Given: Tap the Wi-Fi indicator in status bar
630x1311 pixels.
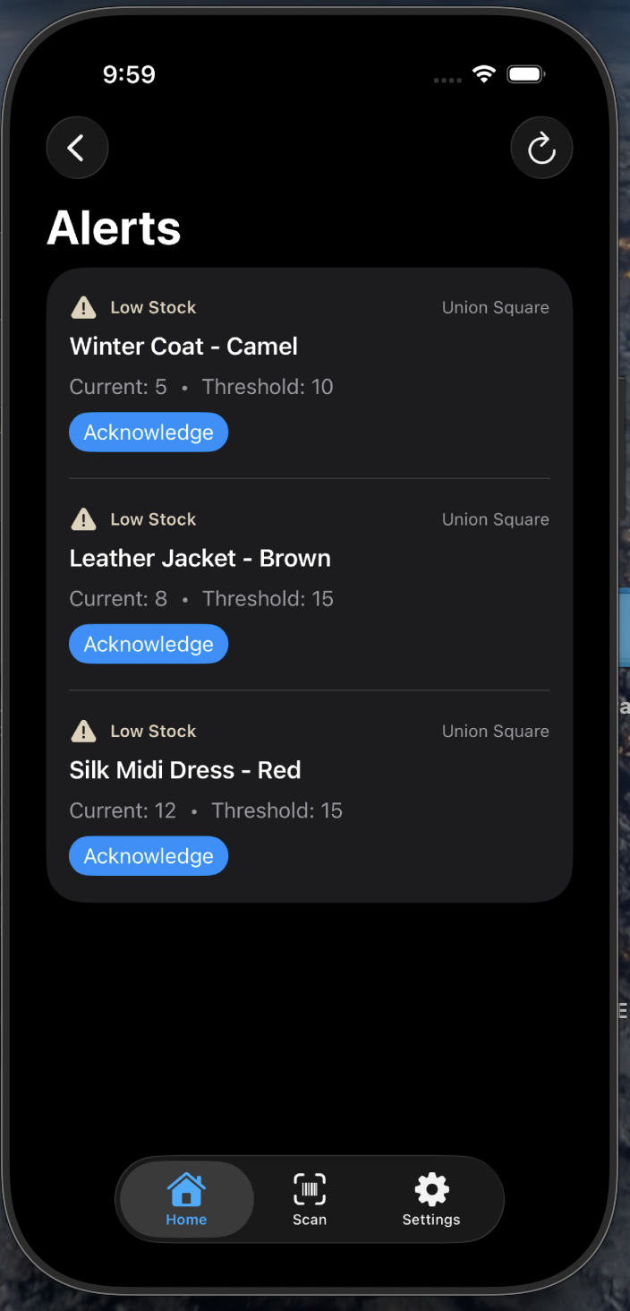Looking at the screenshot, I should (x=484, y=74).
